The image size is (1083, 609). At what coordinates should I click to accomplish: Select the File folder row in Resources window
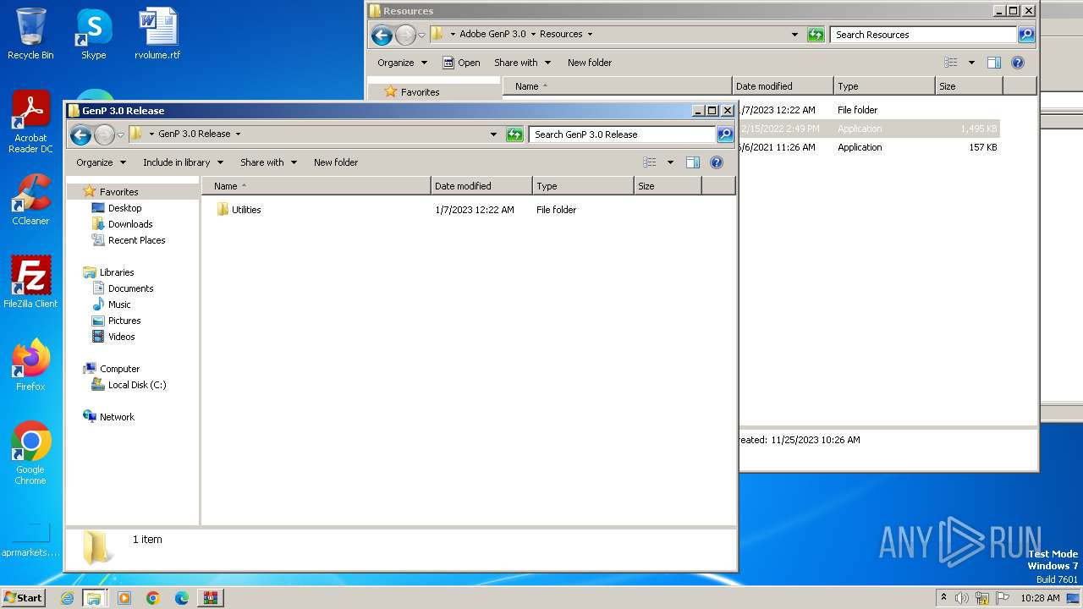[x=869, y=110]
